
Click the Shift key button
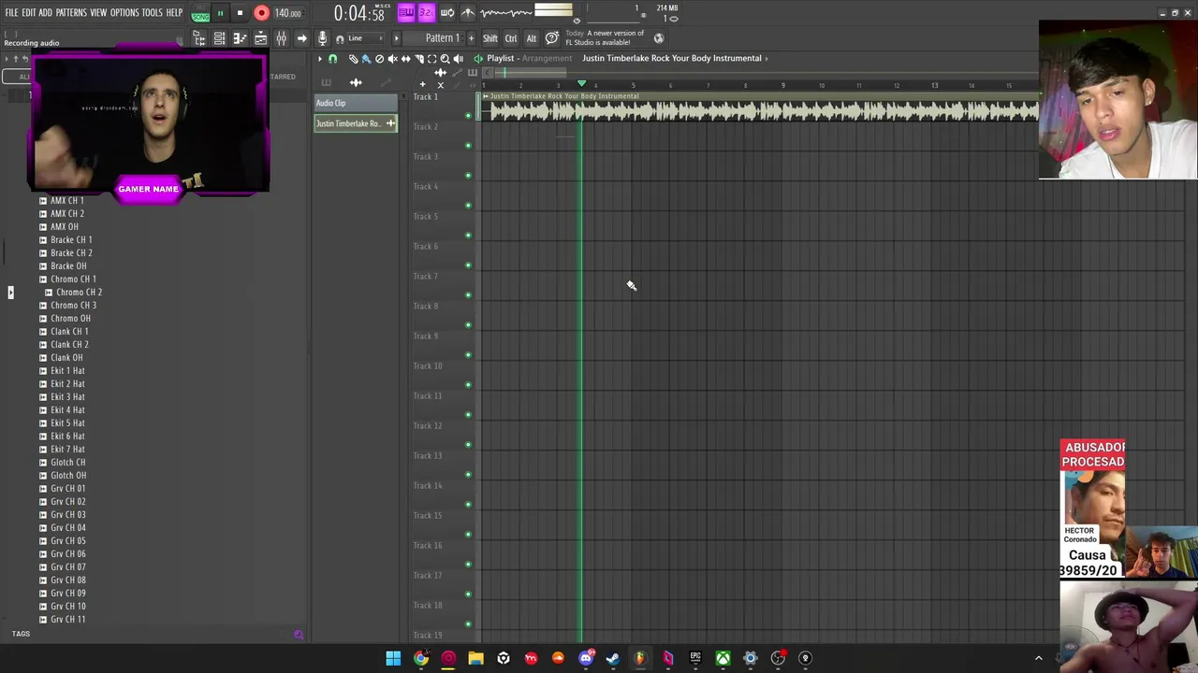[x=490, y=38]
